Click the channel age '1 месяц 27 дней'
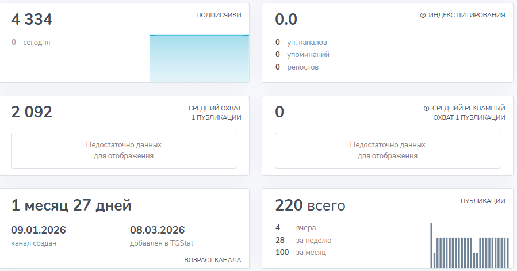Screen dimensions: 517x271 pos(71,205)
